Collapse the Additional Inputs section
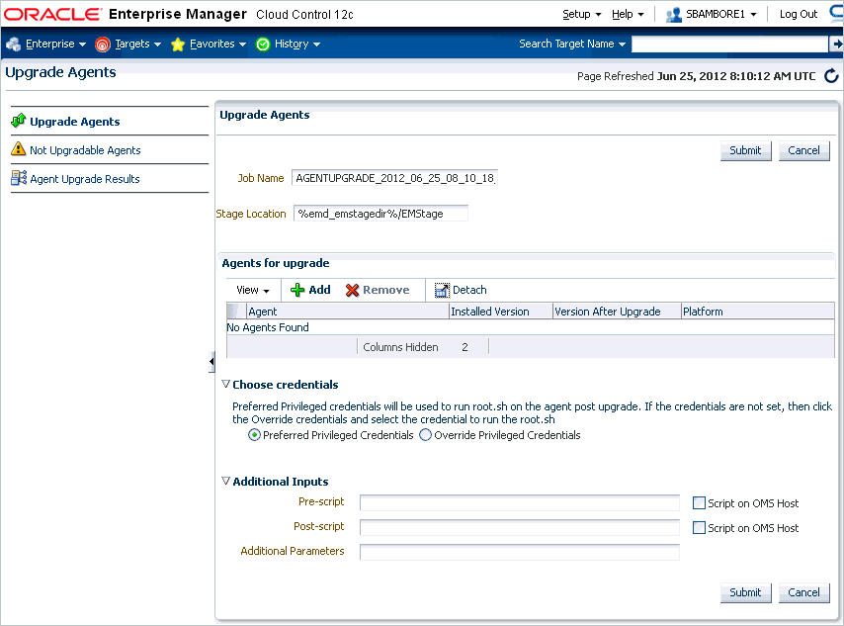This screenshot has width=844, height=626. click(226, 481)
